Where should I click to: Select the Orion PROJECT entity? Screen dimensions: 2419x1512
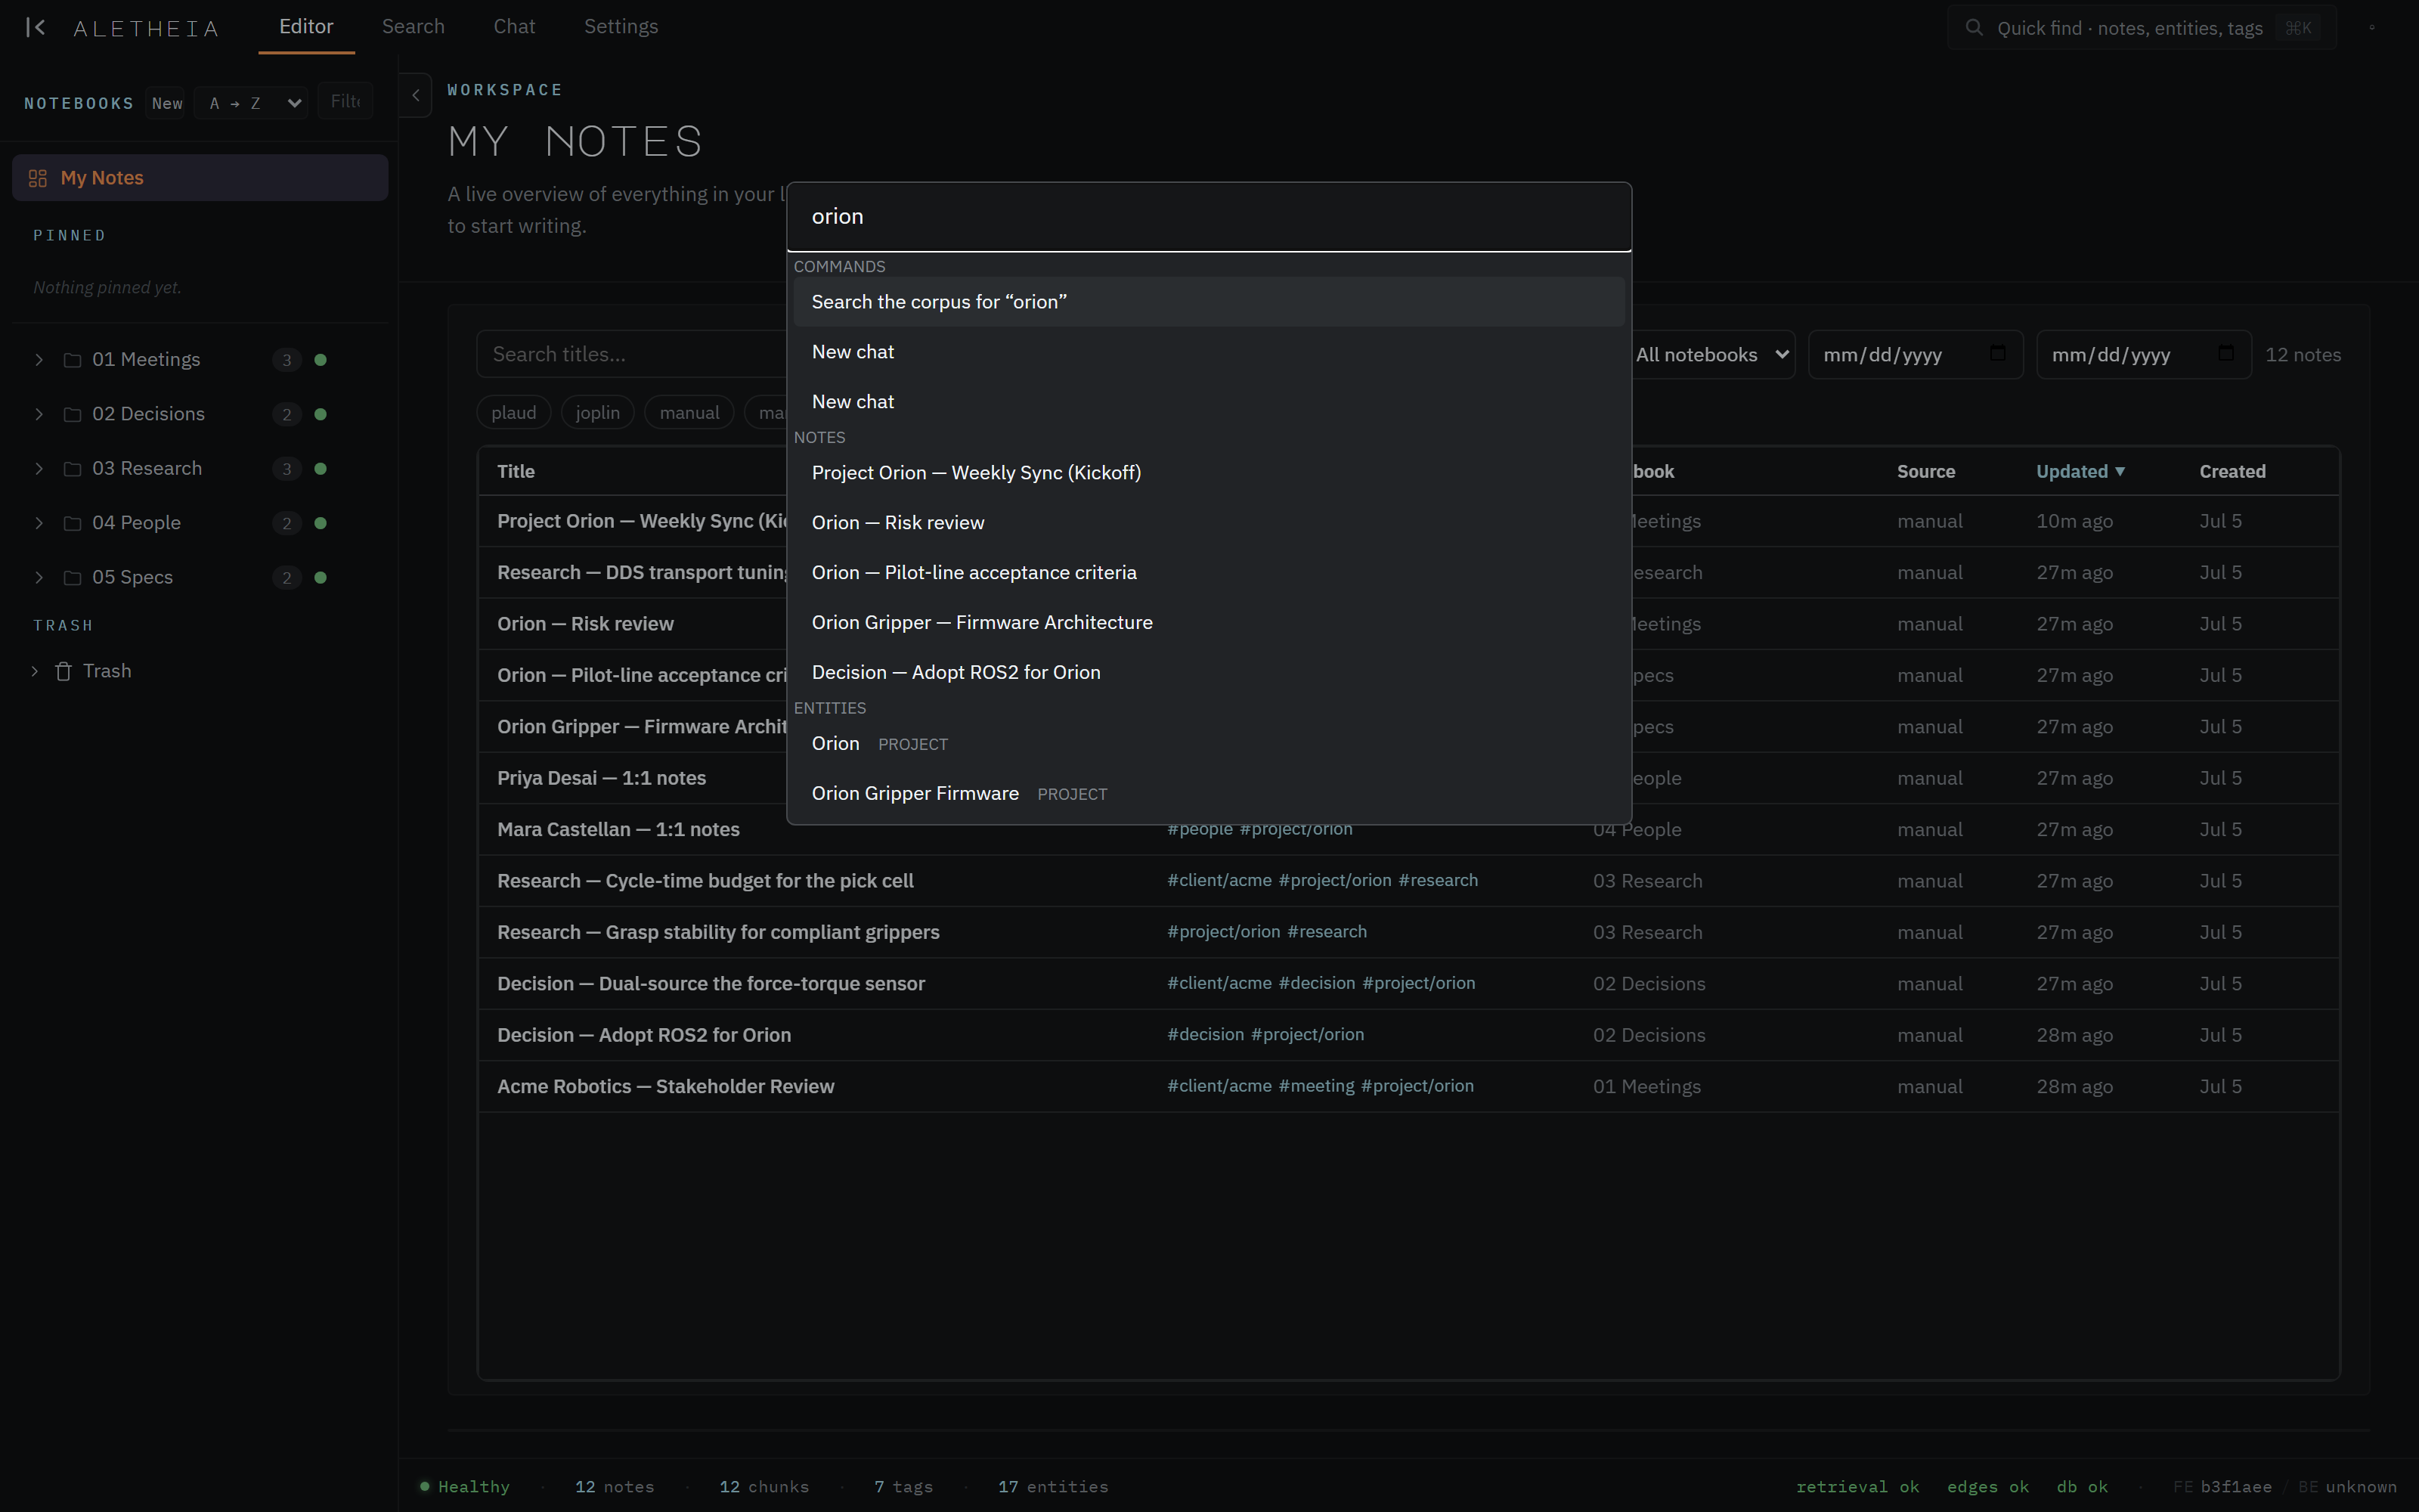point(1209,744)
